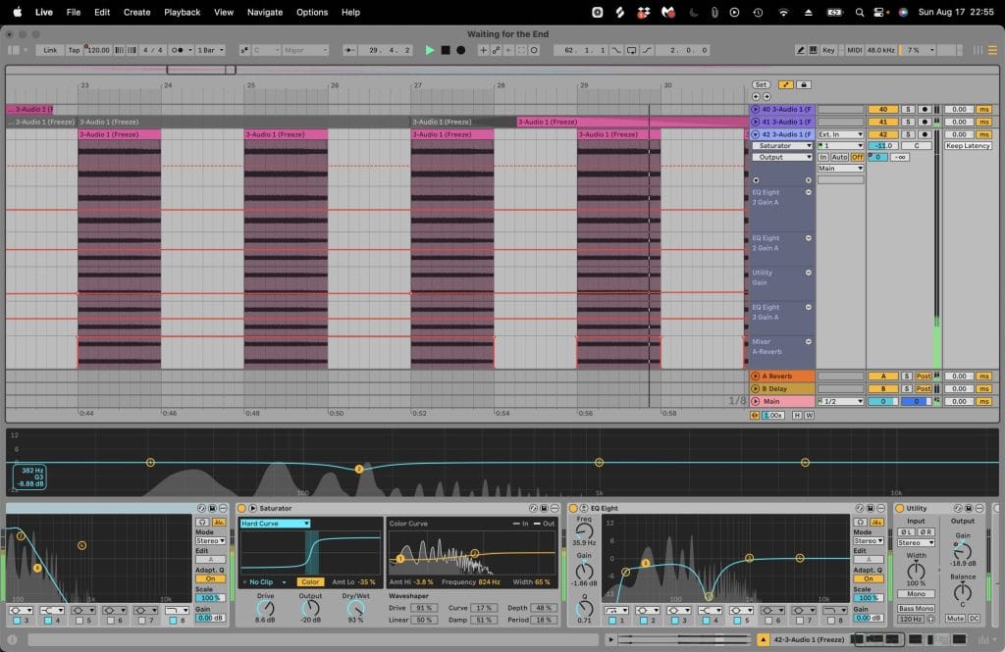
Task: Toggle the Utility device activator
Action: coord(899,508)
